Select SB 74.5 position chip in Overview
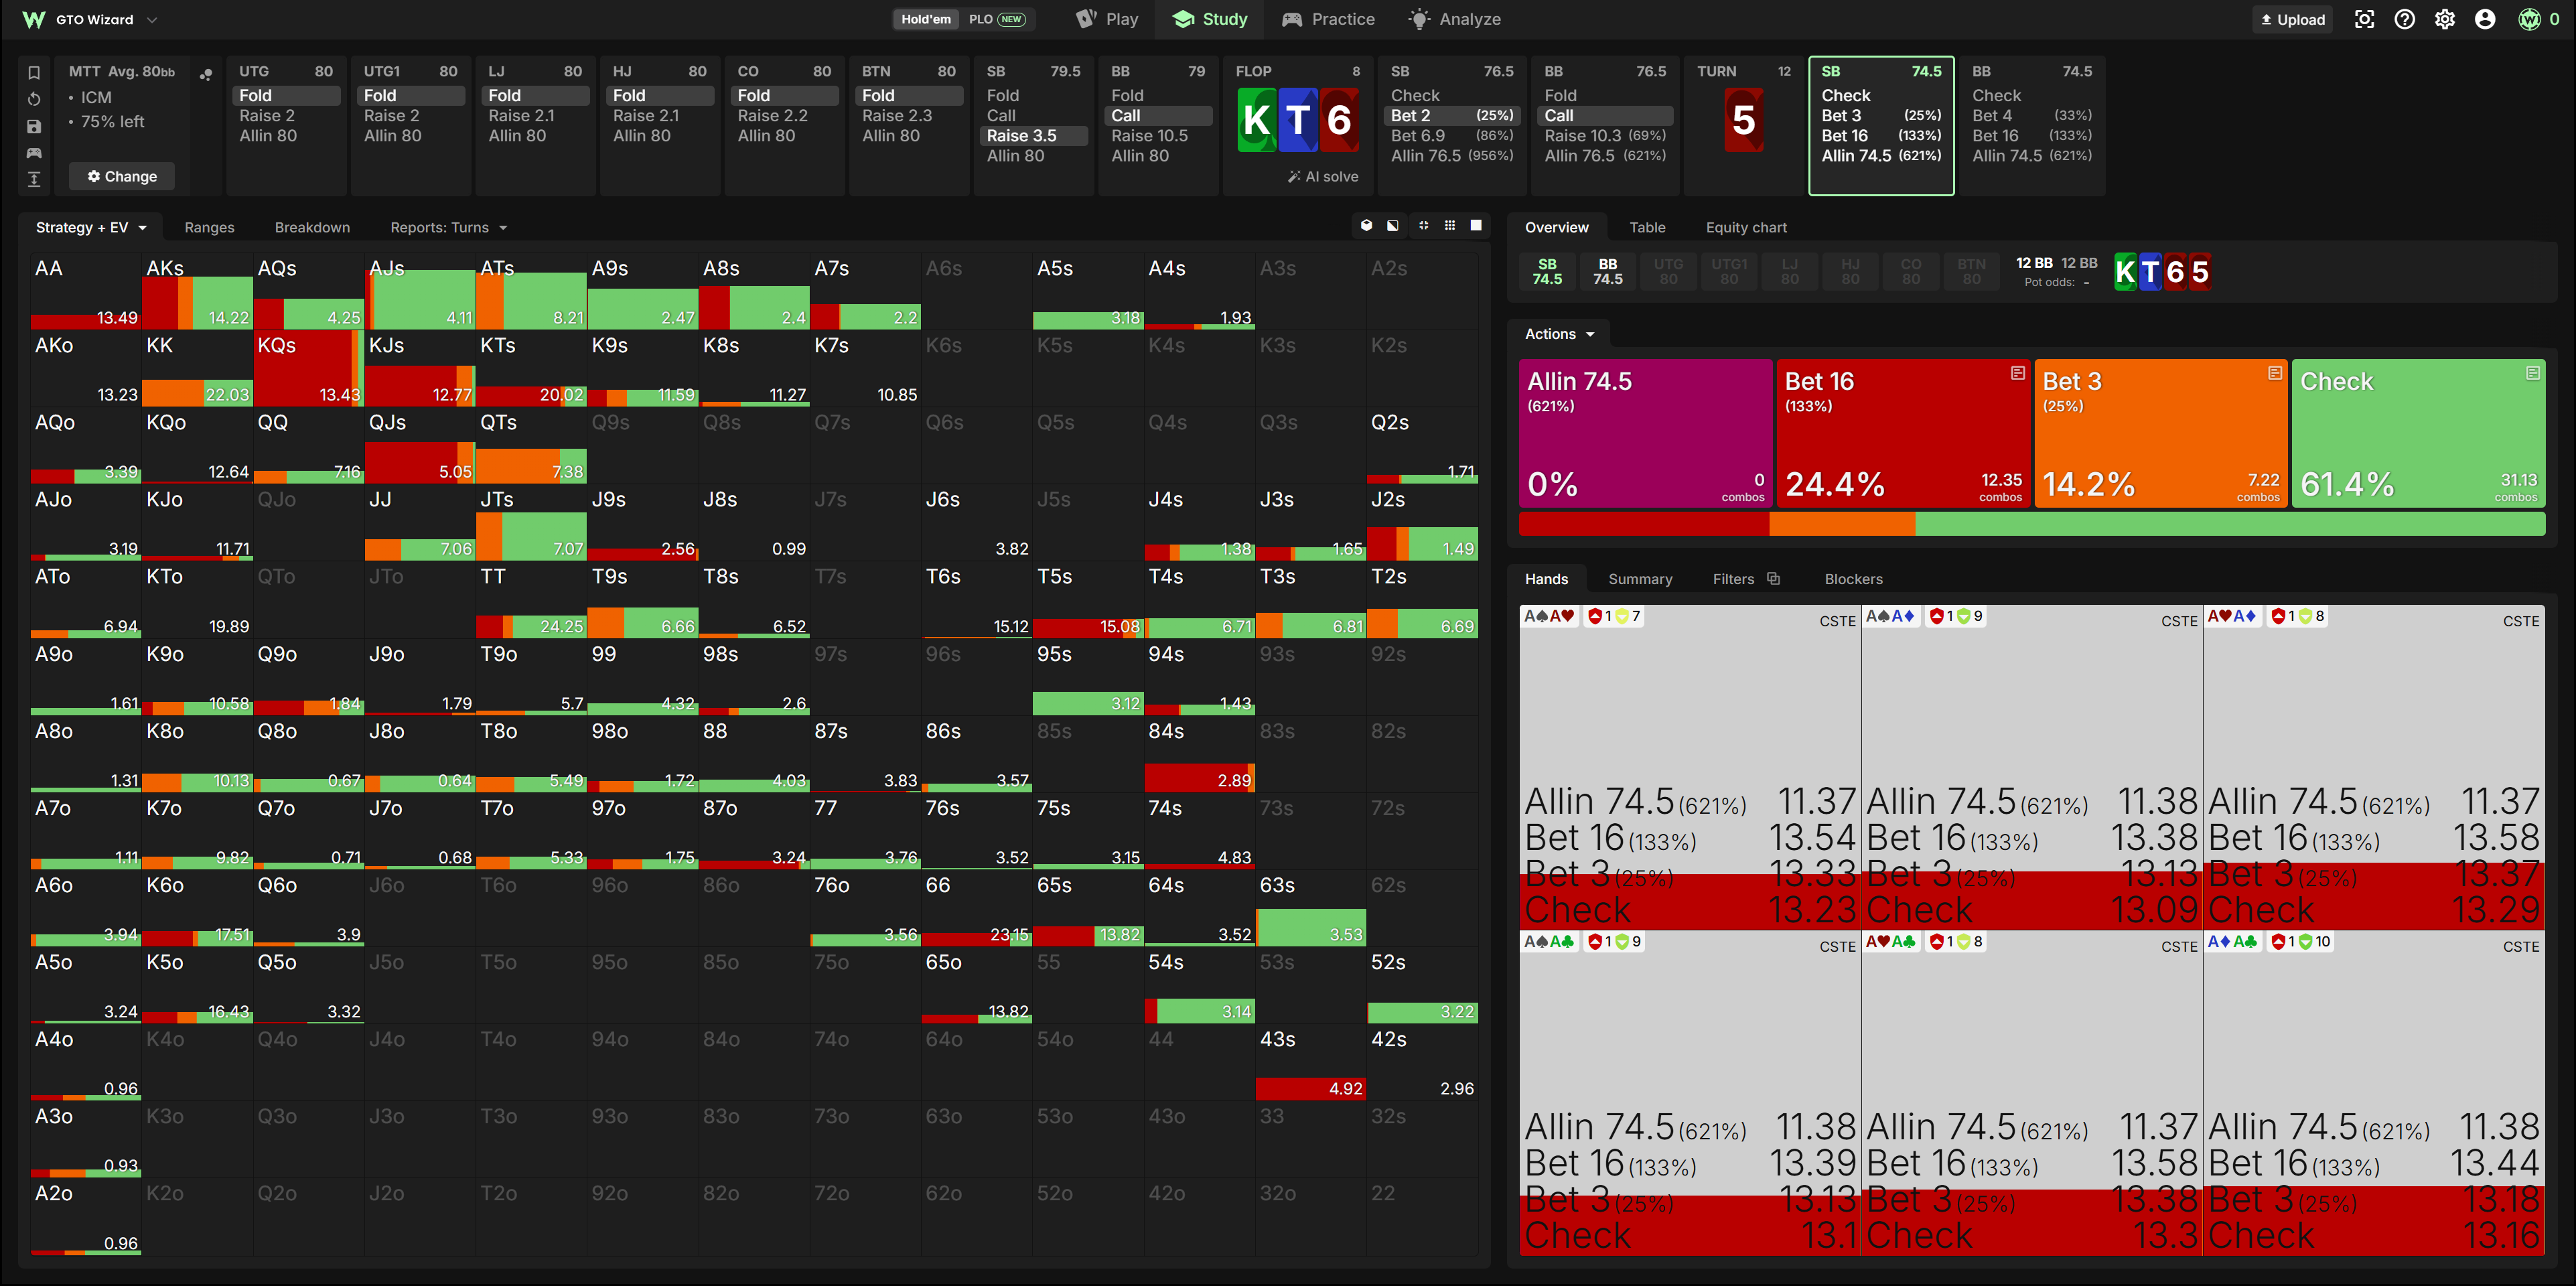The height and width of the screenshot is (1286, 2576). tap(1547, 272)
